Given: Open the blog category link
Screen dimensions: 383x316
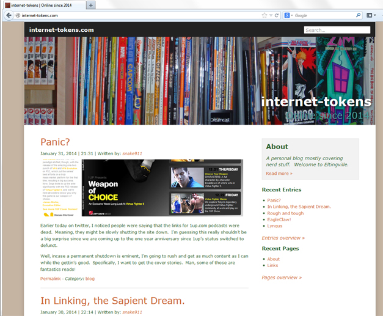Looking at the screenshot, I should pos(90,279).
